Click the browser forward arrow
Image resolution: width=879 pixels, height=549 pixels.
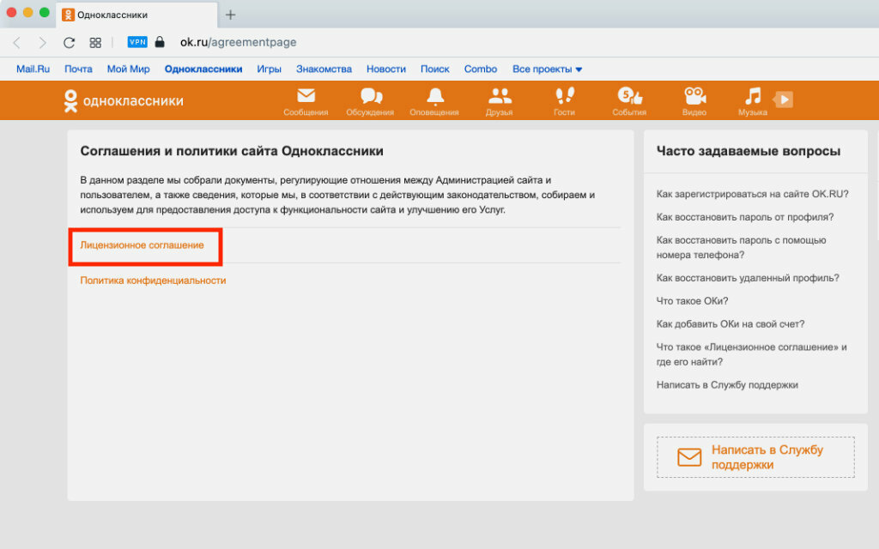click(x=43, y=43)
